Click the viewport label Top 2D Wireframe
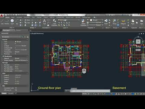This screenshot has height=109, width=145. (37, 33)
